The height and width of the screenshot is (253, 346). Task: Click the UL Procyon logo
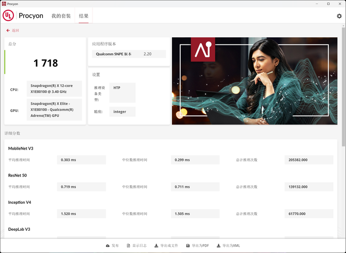tap(9, 16)
